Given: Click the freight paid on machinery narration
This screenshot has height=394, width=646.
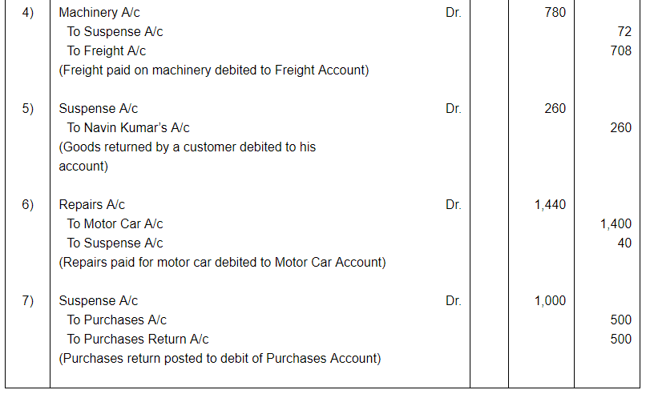Looking at the screenshot, I should point(213,70).
